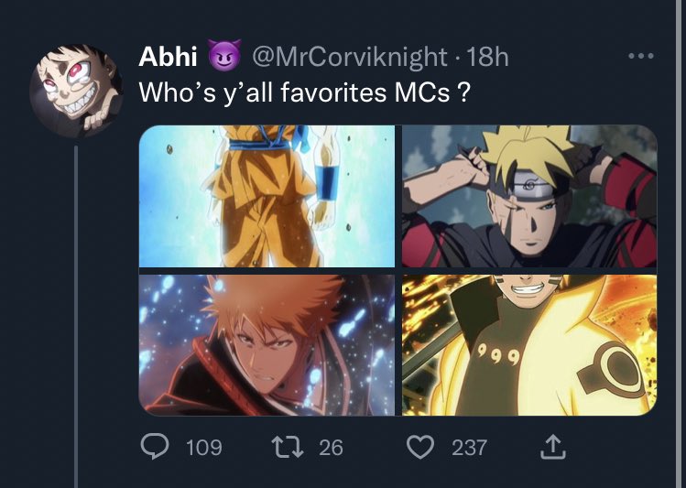Click the display name Abhi
The height and width of the screenshot is (488, 686).
click(x=168, y=57)
